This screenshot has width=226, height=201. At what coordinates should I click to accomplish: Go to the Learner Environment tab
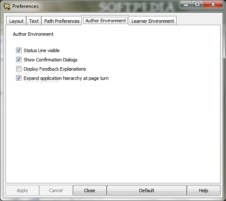[x=153, y=21]
